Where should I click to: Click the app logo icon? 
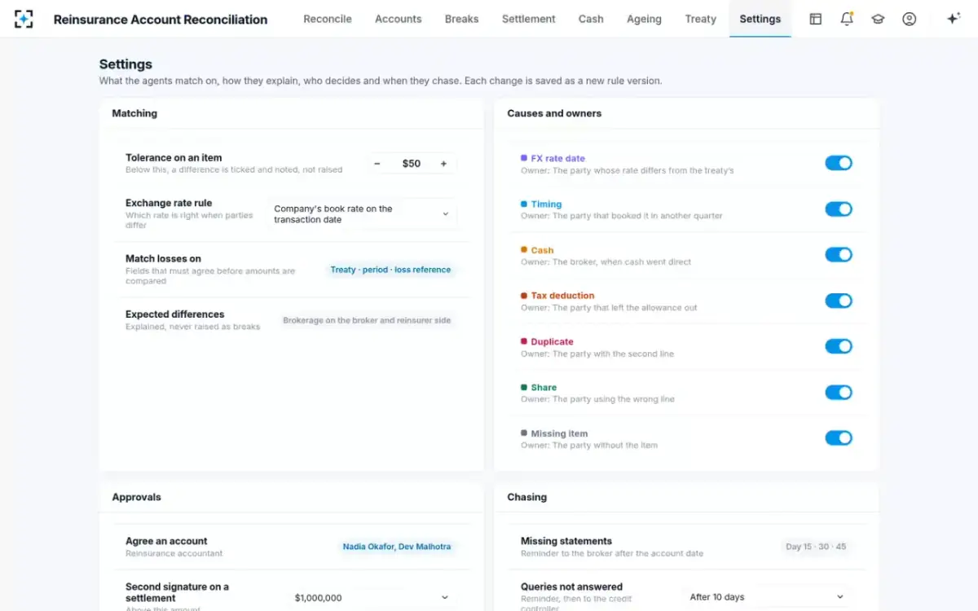click(x=24, y=19)
